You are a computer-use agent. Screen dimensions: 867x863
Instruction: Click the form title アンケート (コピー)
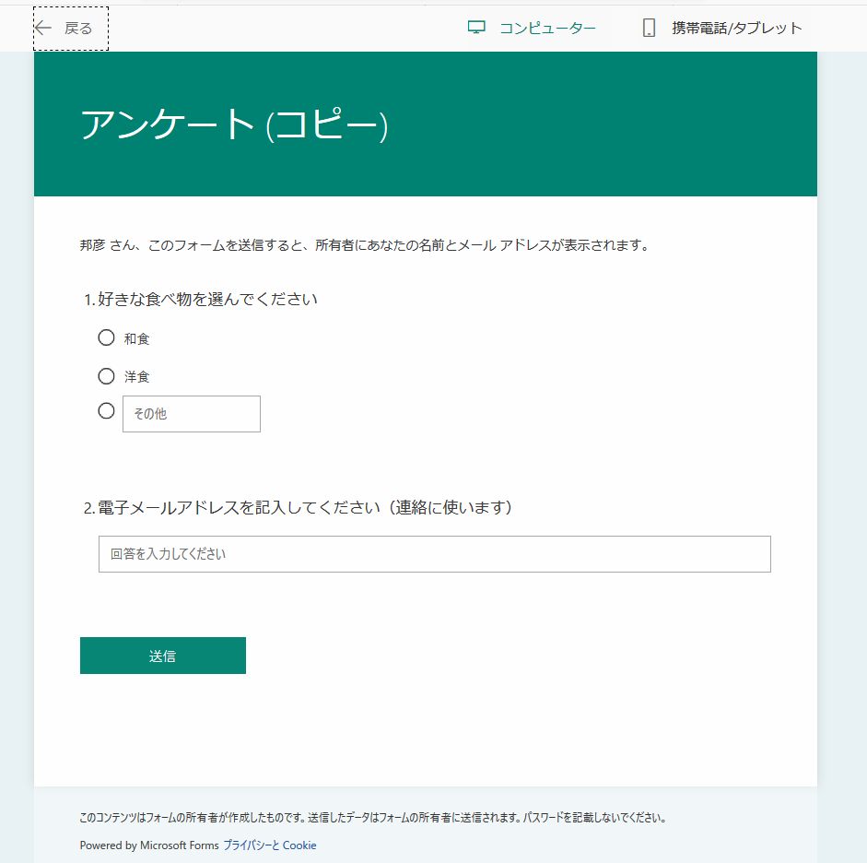[x=234, y=124]
